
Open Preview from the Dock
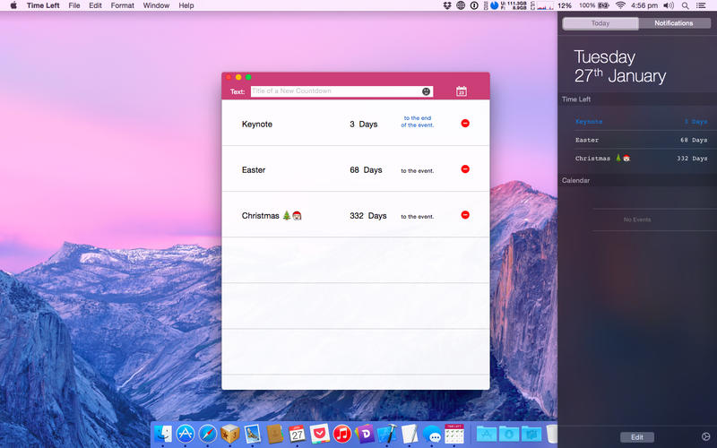(x=253, y=434)
